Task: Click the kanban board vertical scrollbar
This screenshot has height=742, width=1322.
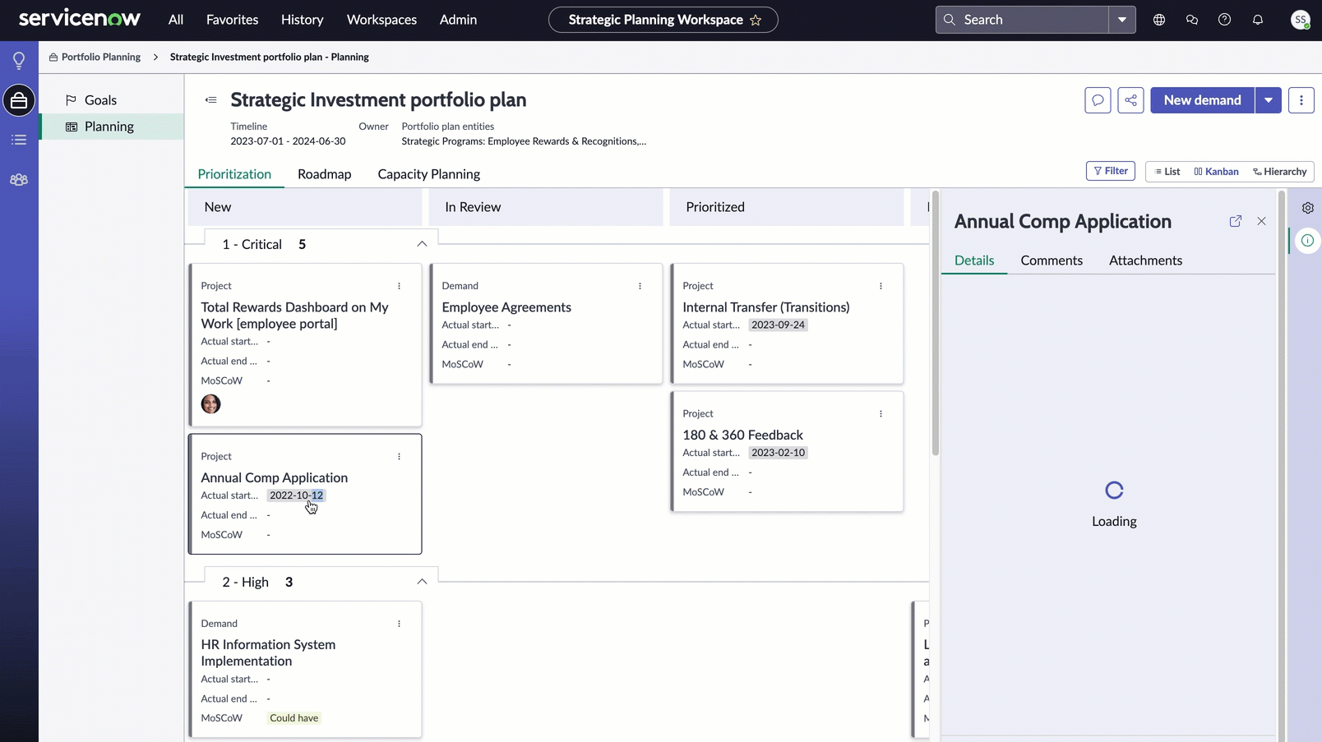Action: click(x=935, y=323)
